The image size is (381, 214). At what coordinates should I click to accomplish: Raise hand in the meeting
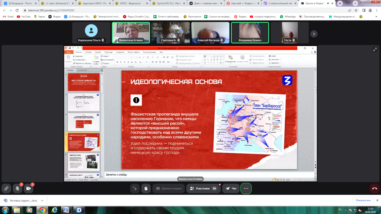[x=146, y=188]
